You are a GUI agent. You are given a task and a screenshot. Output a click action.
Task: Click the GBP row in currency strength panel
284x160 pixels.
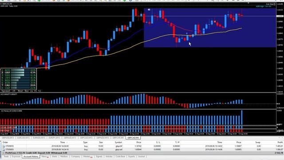pos(18,72)
